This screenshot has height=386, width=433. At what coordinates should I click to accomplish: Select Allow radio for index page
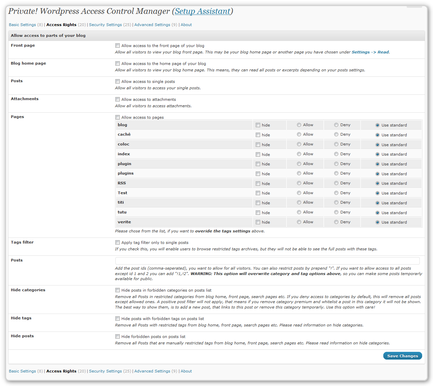click(299, 154)
